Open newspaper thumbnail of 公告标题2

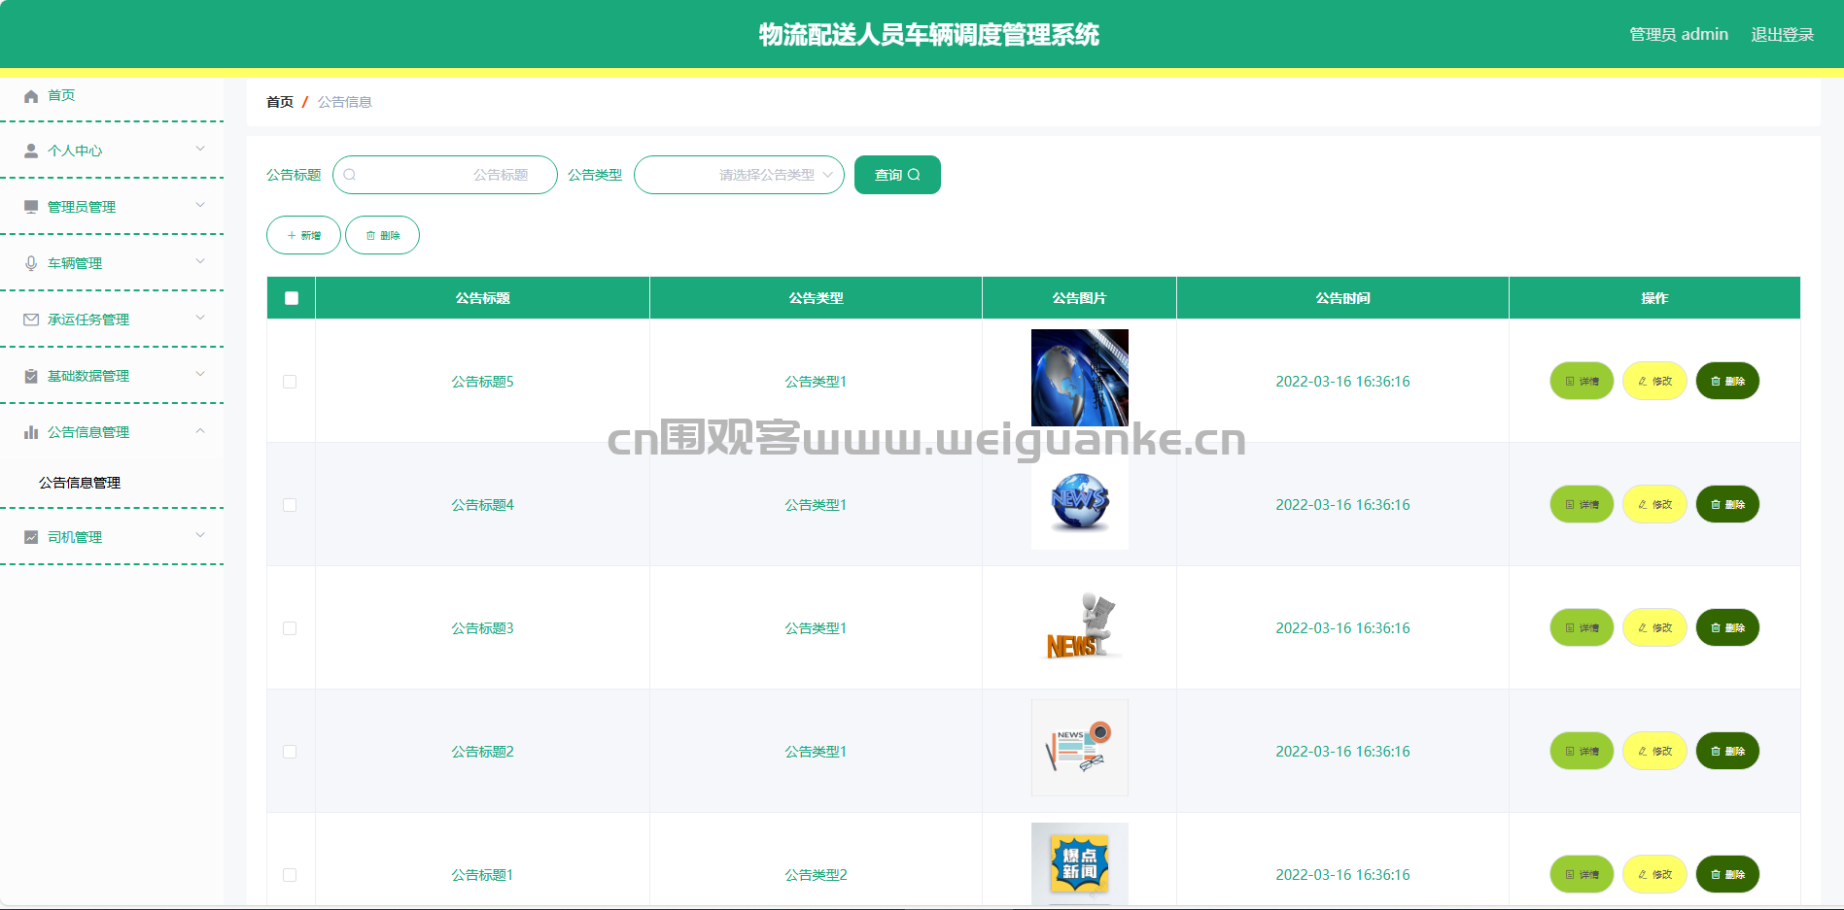[1080, 748]
